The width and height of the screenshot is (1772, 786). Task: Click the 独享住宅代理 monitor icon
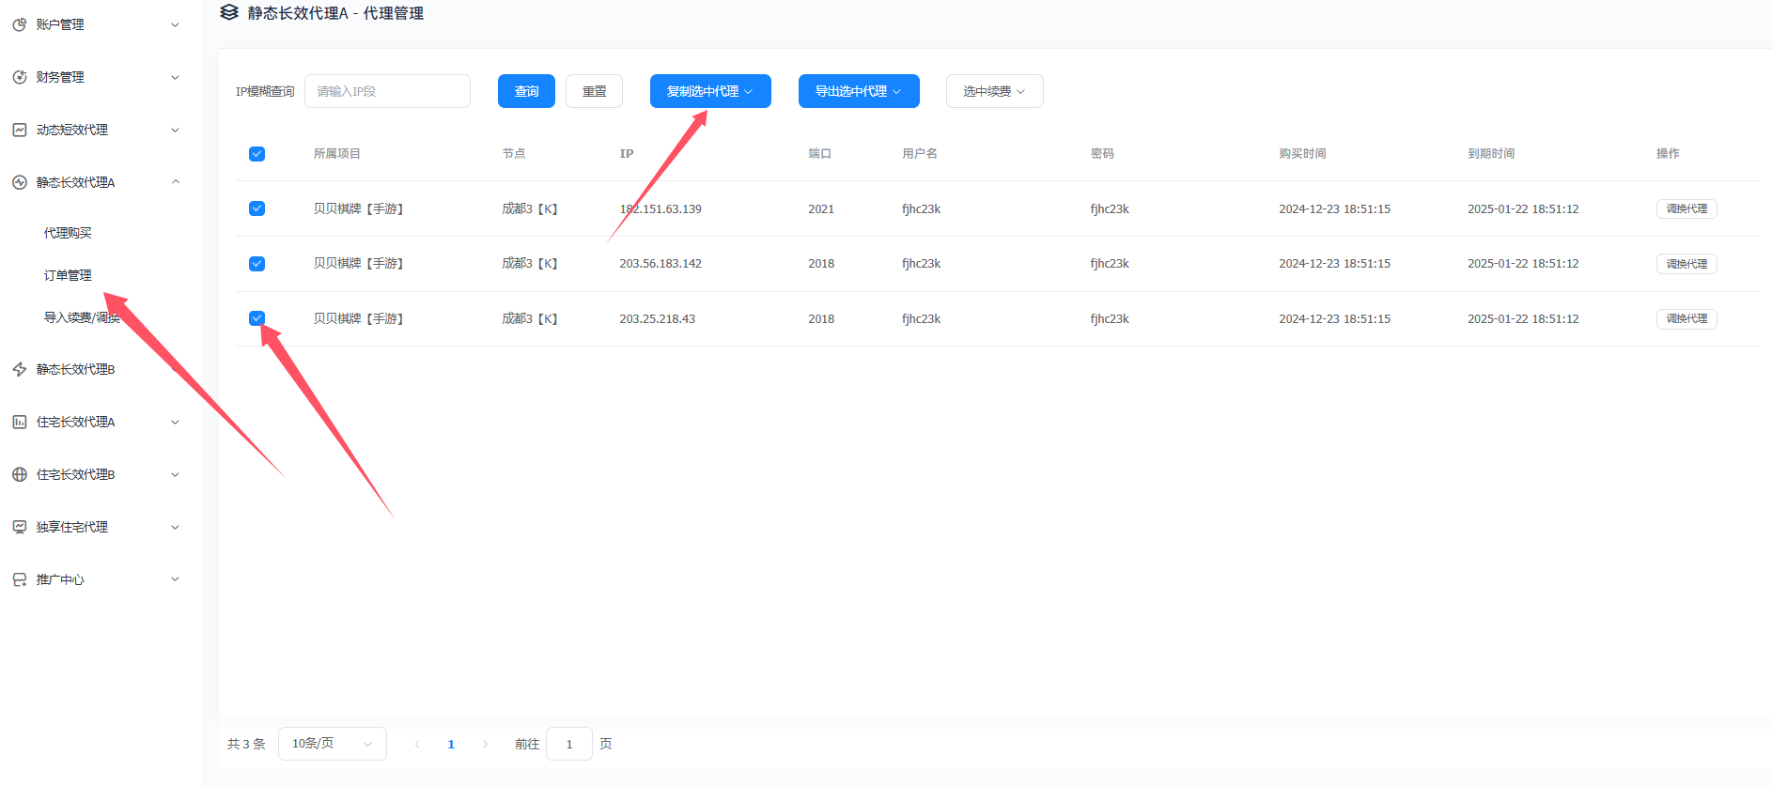pos(20,527)
